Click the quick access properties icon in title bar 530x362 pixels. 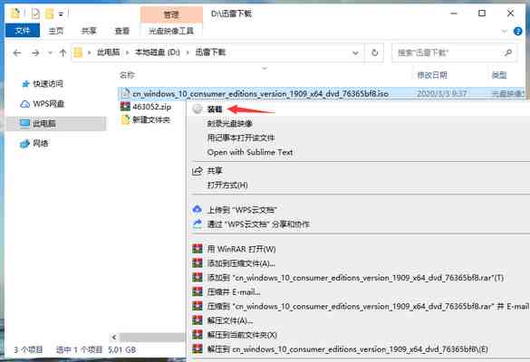pos(35,14)
